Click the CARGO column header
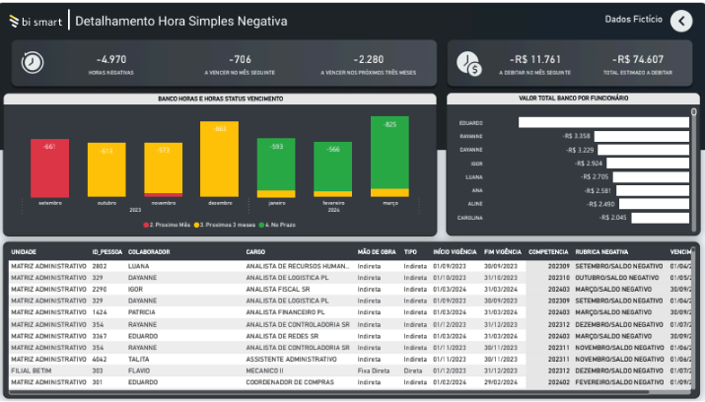The width and height of the screenshot is (705, 402). pos(257,252)
